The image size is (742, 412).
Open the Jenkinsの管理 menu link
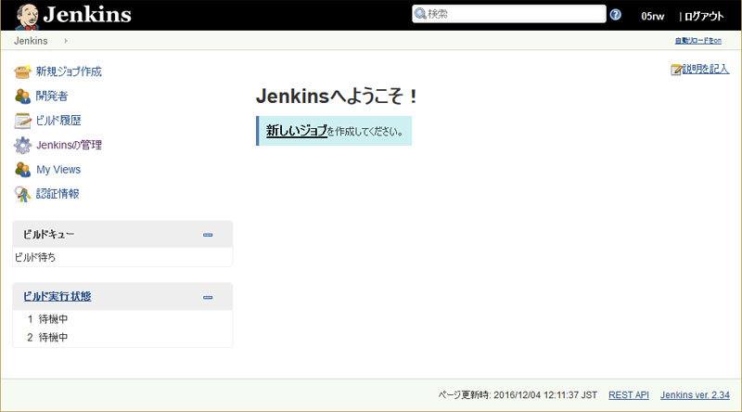coord(69,145)
